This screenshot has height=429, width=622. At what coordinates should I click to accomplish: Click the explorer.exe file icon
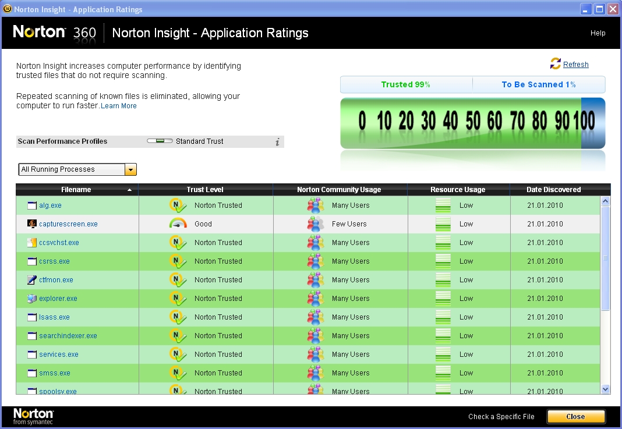click(x=32, y=299)
